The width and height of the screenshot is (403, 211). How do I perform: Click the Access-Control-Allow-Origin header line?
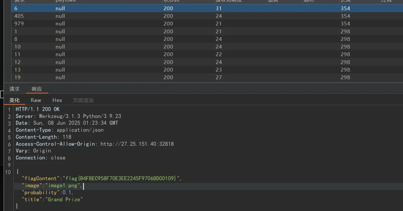pyautogui.click(x=94, y=144)
